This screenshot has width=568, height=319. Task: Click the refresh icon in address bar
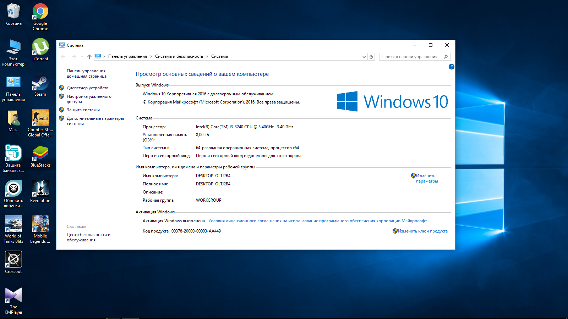coord(371,57)
